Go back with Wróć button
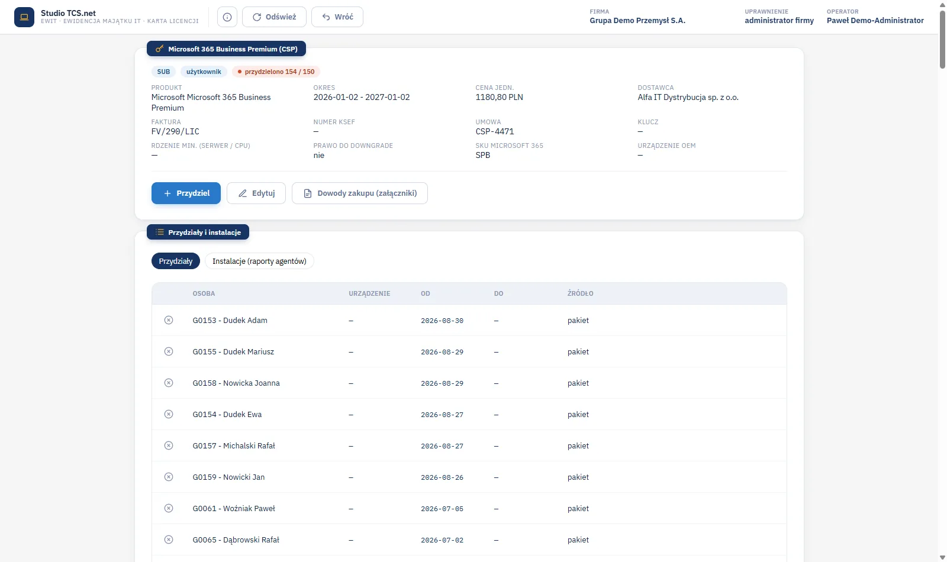The height and width of the screenshot is (562, 947). click(337, 17)
